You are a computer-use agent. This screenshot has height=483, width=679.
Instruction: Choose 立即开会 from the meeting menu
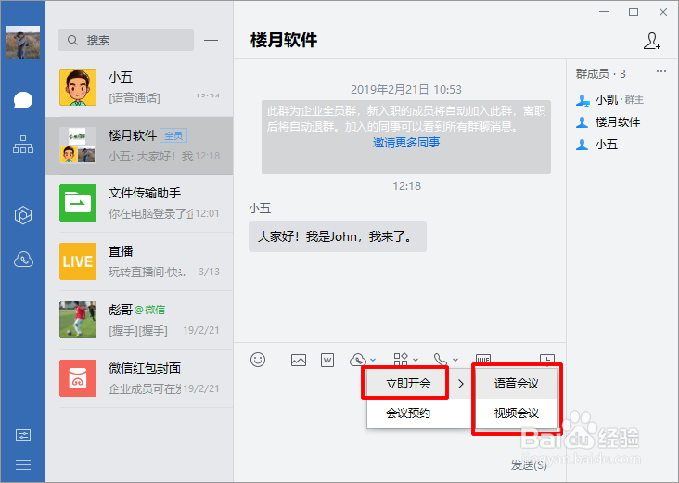tap(408, 384)
